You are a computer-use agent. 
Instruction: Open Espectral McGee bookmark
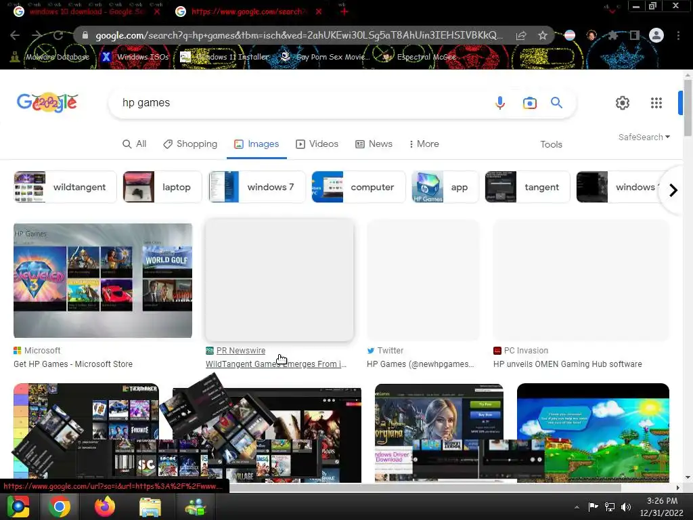pyautogui.click(x=418, y=57)
